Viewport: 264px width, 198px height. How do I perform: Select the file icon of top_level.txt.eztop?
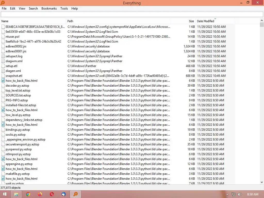3,90
